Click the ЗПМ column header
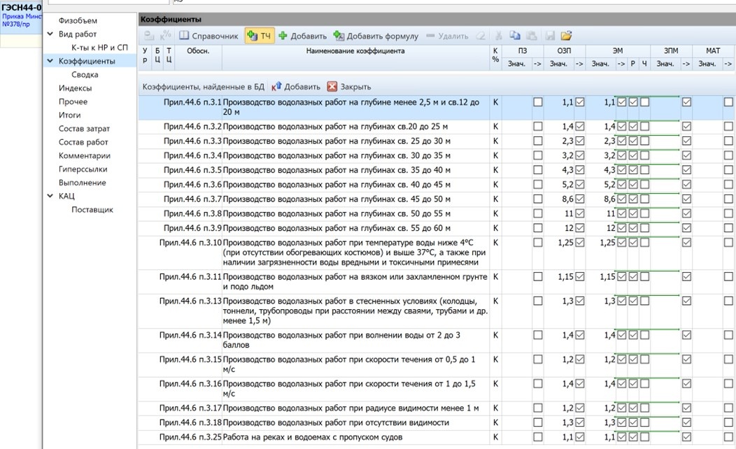This screenshot has height=449, width=736. pos(671,50)
